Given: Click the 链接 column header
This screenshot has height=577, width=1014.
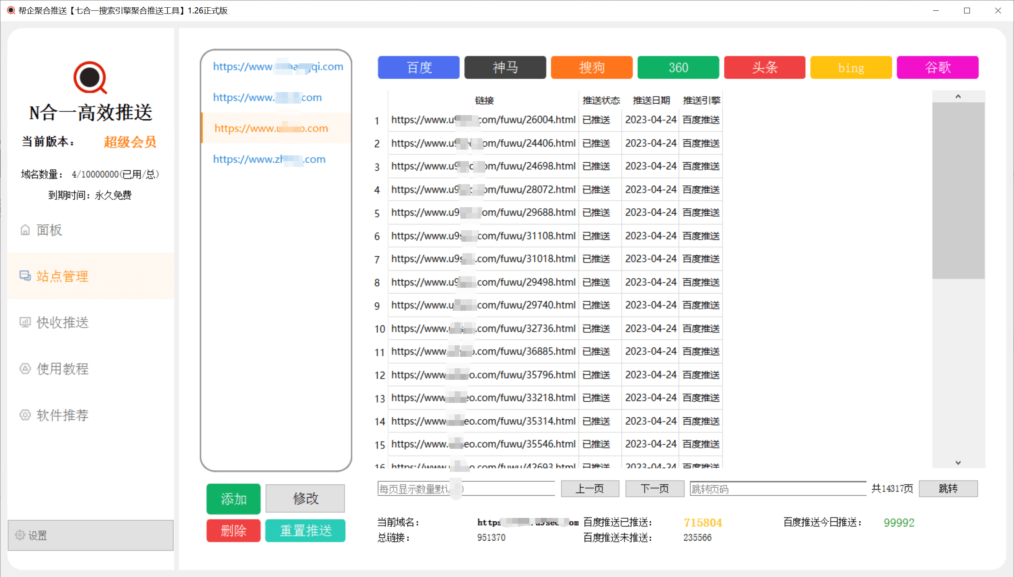Looking at the screenshot, I should pyautogui.click(x=483, y=100).
